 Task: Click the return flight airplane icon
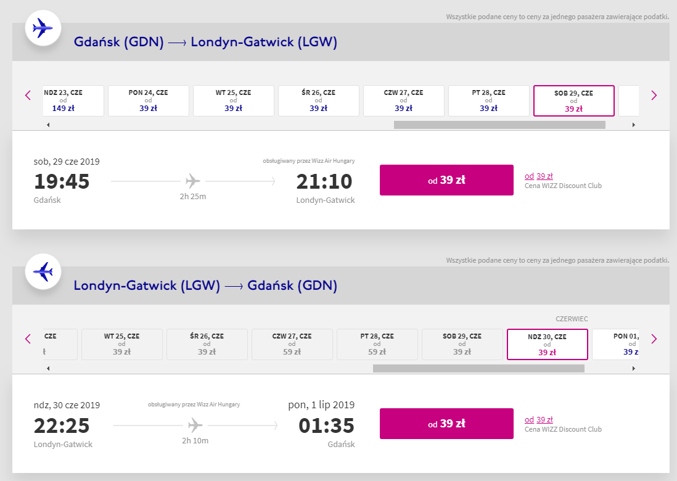[x=43, y=271]
